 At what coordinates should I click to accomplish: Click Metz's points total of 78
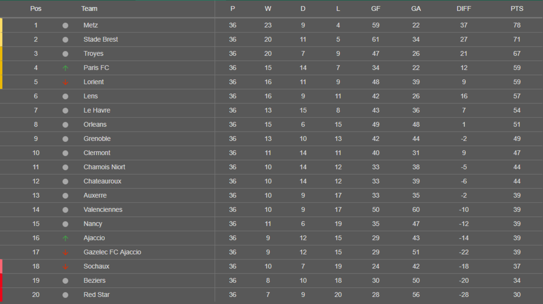coord(516,25)
